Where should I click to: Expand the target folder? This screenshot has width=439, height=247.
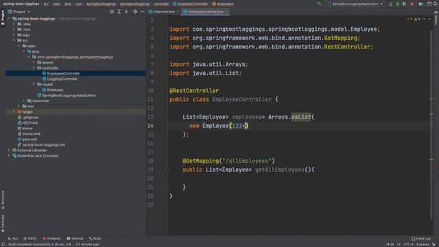[x=14, y=112]
